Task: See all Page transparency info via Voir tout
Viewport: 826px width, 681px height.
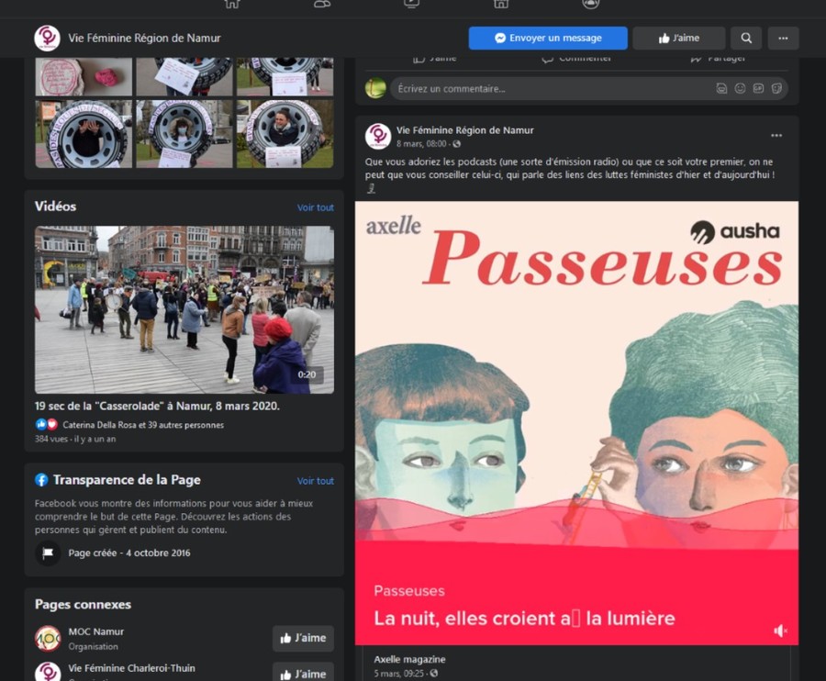Action: tap(315, 481)
